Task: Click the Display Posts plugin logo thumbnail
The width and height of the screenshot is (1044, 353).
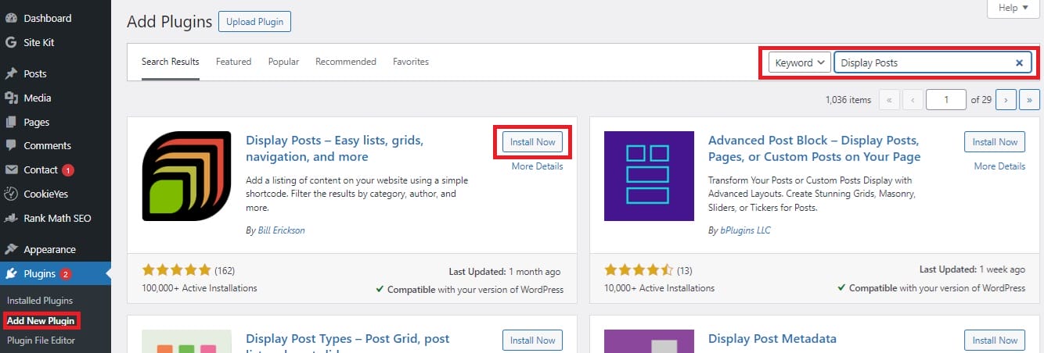Action: pyautogui.click(x=186, y=176)
